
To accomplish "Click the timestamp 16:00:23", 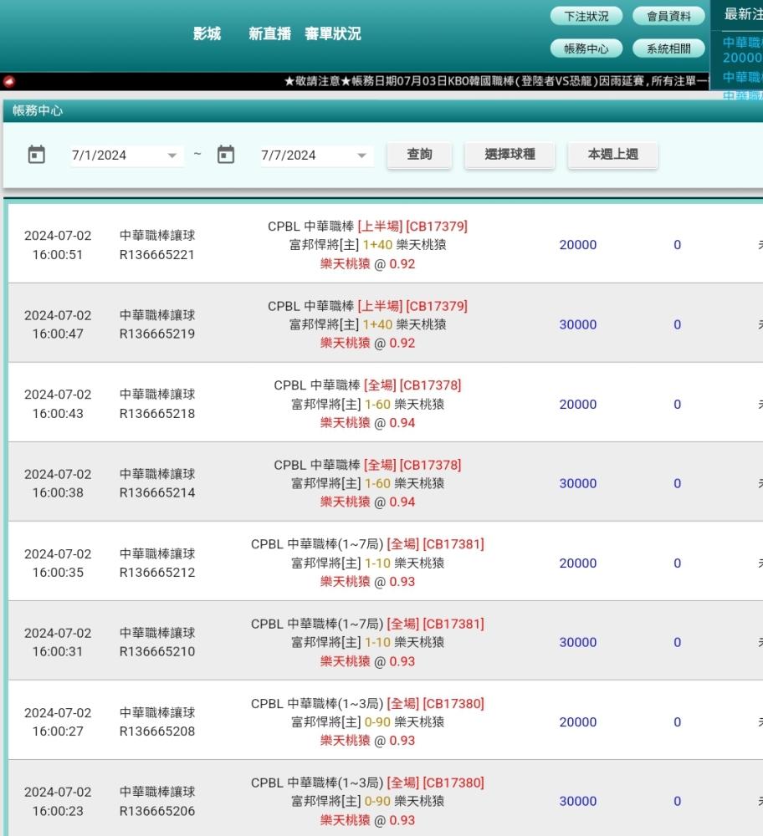I will (x=58, y=811).
